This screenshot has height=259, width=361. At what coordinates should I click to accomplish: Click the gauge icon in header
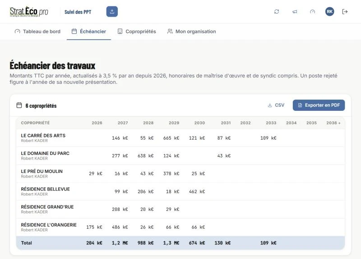point(312,12)
